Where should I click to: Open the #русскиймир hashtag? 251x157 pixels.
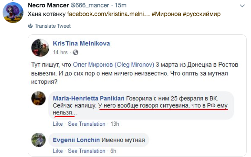[201, 14]
